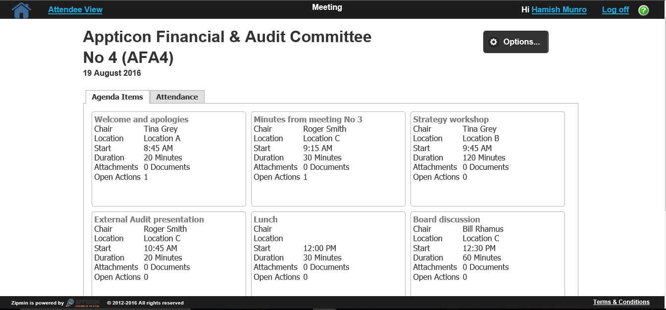This screenshot has height=310, width=666.
Task: Click start time 12:30 PM
Action: [479, 248]
